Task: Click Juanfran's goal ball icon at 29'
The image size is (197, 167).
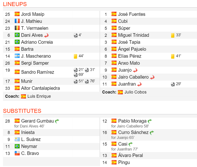Action: (x=173, y=84)
